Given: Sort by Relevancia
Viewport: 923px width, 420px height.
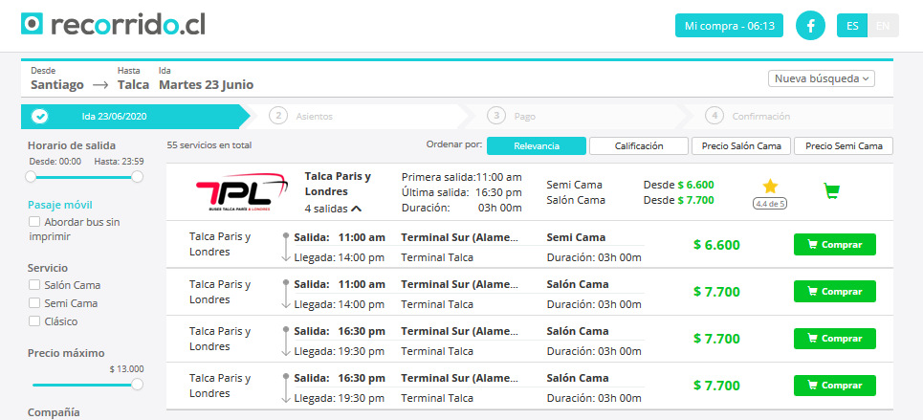Looking at the screenshot, I should pos(537,146).
